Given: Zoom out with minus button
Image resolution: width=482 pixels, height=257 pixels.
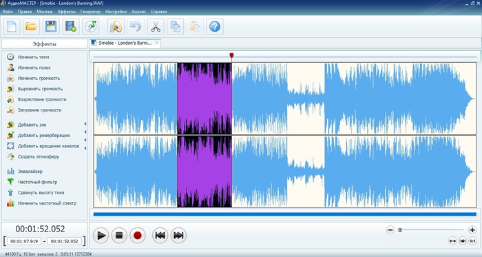Looking at the screenshot, I should click(x=390, y=229).
